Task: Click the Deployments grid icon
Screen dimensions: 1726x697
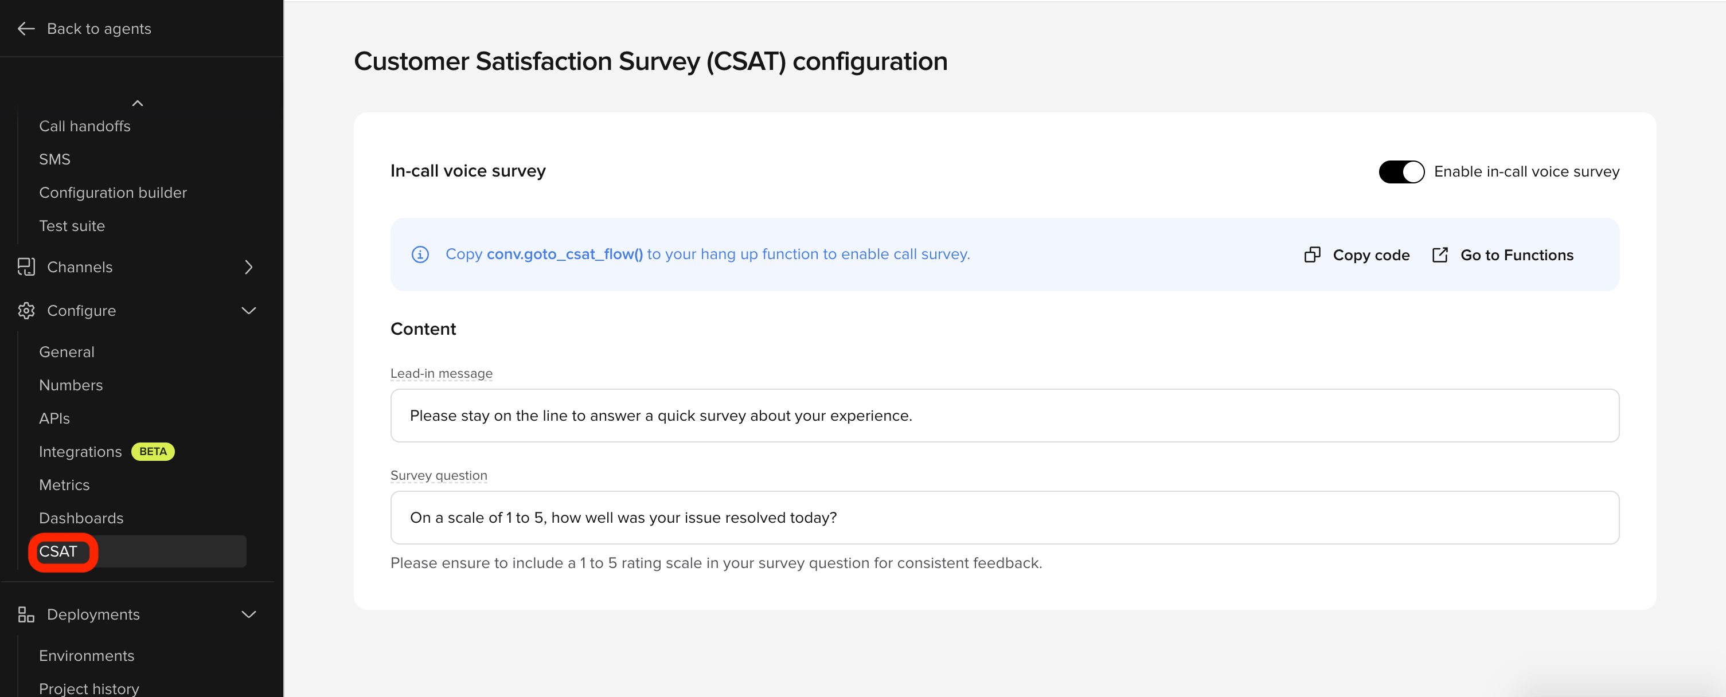Action: [25, 614]
